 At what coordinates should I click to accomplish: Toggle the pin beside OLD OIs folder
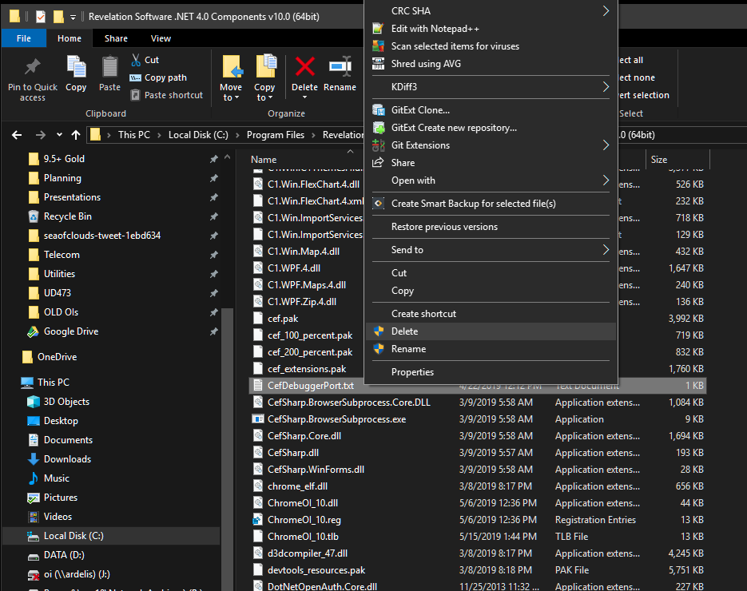tap(214, 312)
